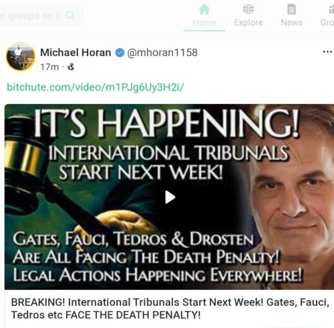Screen dimensions: 334x328
Task: Open the bitchute.com video link
Action: coord(96,87)
